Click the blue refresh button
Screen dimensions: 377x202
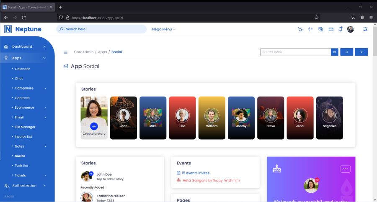pos(347,52)
